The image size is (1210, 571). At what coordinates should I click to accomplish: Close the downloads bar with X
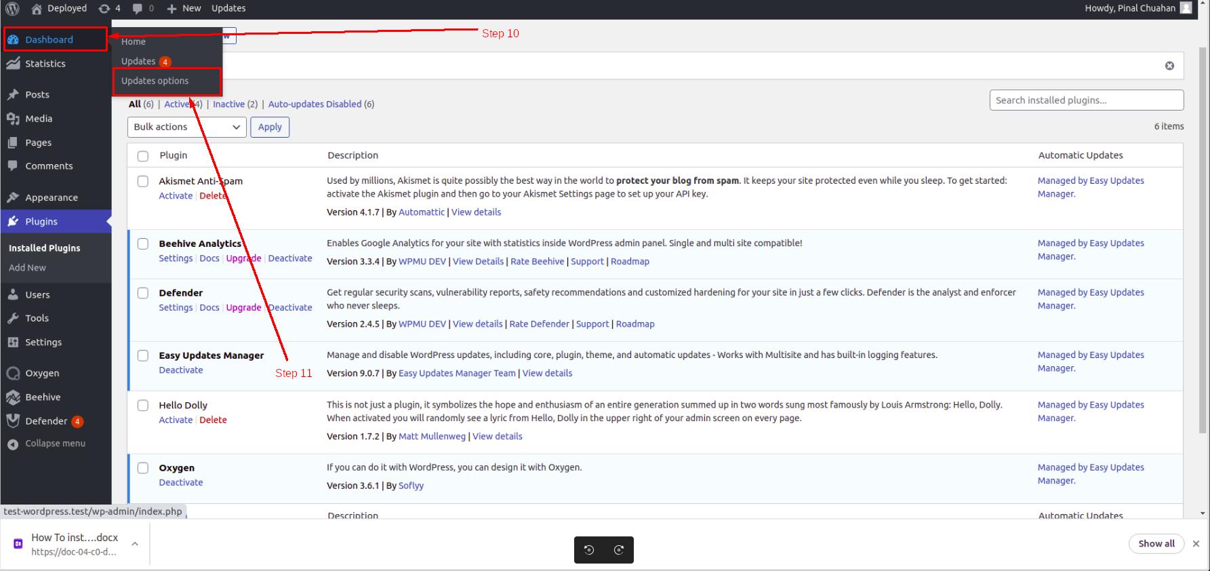[x=1196, y=544]
